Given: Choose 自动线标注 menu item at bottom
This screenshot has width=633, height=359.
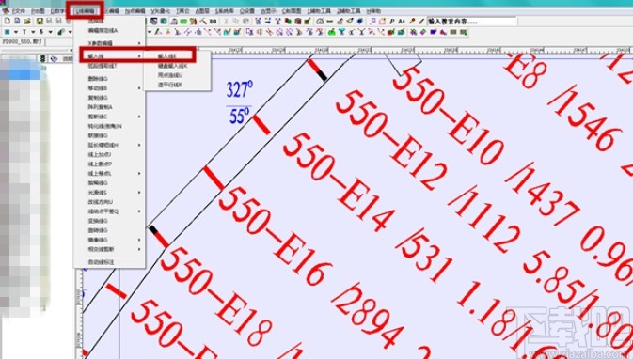Looking at the screenshot, I should point(101,262).
